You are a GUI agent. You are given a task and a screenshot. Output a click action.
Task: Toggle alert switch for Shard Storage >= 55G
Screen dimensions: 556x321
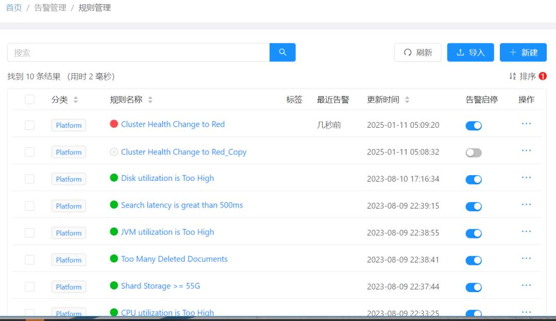coord(474,288)
